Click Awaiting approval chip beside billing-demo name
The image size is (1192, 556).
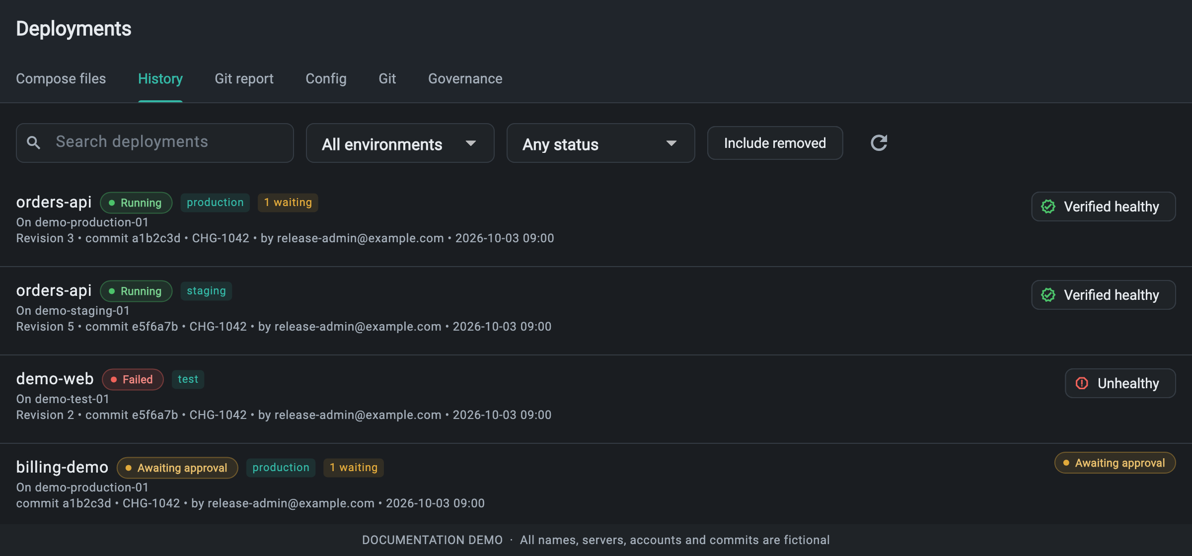[x=177, y=468]
